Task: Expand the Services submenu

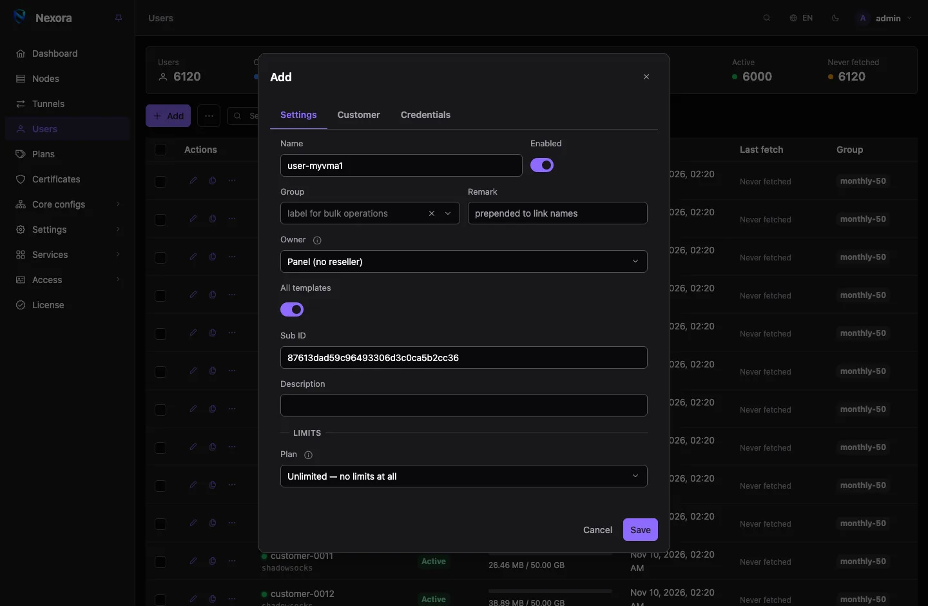Action: 68,255
